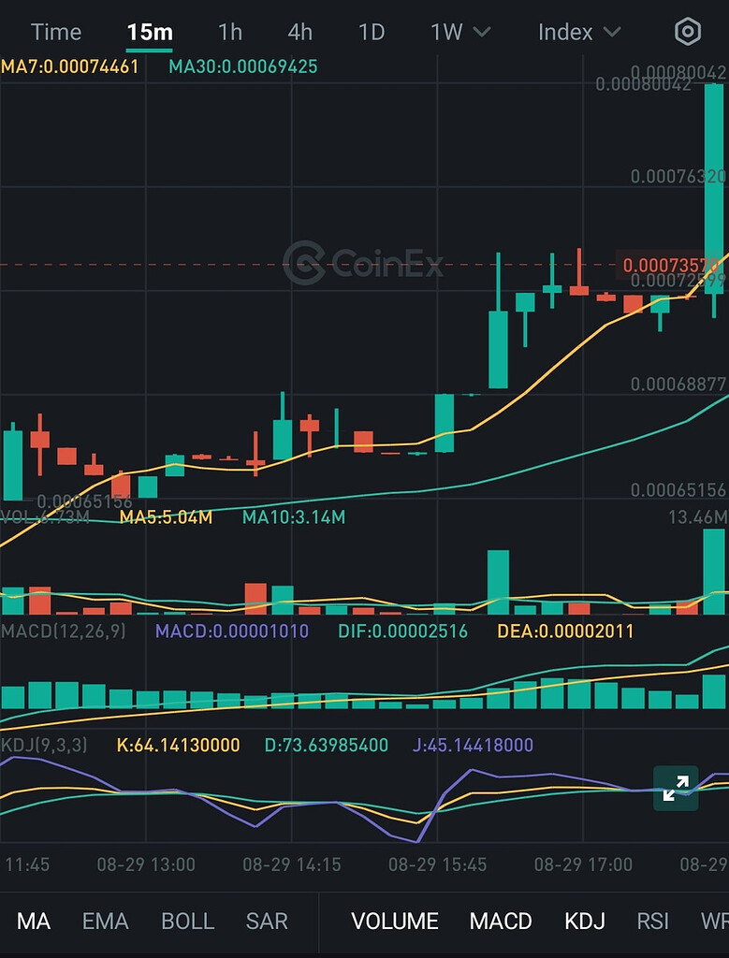Screen dimensions: 729x958
Task: Open chart settings hexagon icon
Action: tap(688, 32)
